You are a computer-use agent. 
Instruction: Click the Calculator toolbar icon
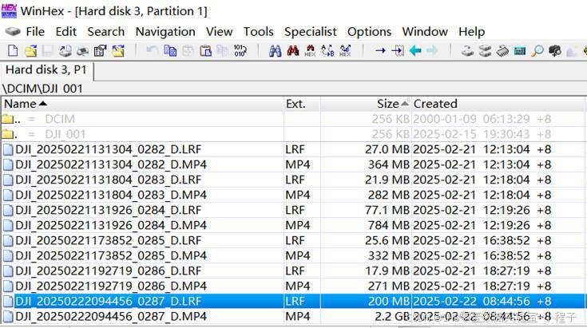pos(520,51)
